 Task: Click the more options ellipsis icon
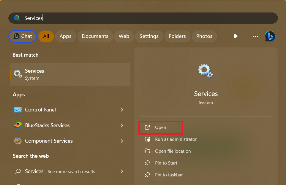pyautogui.click(x=255, y=36)
